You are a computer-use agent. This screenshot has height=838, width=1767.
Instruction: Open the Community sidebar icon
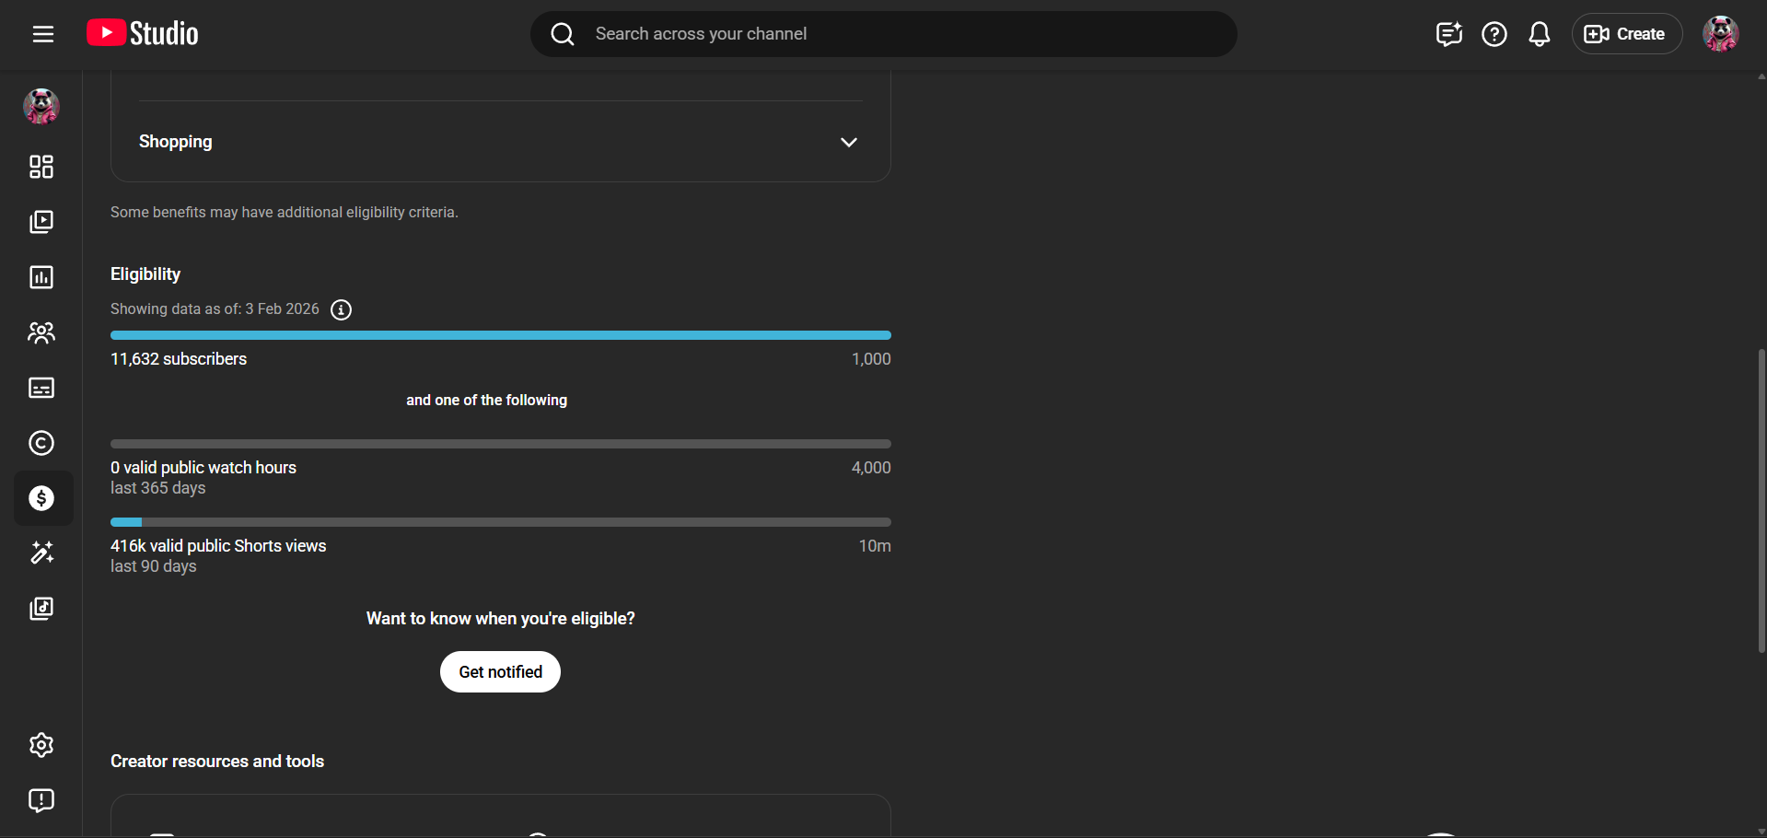click(41, 332)
